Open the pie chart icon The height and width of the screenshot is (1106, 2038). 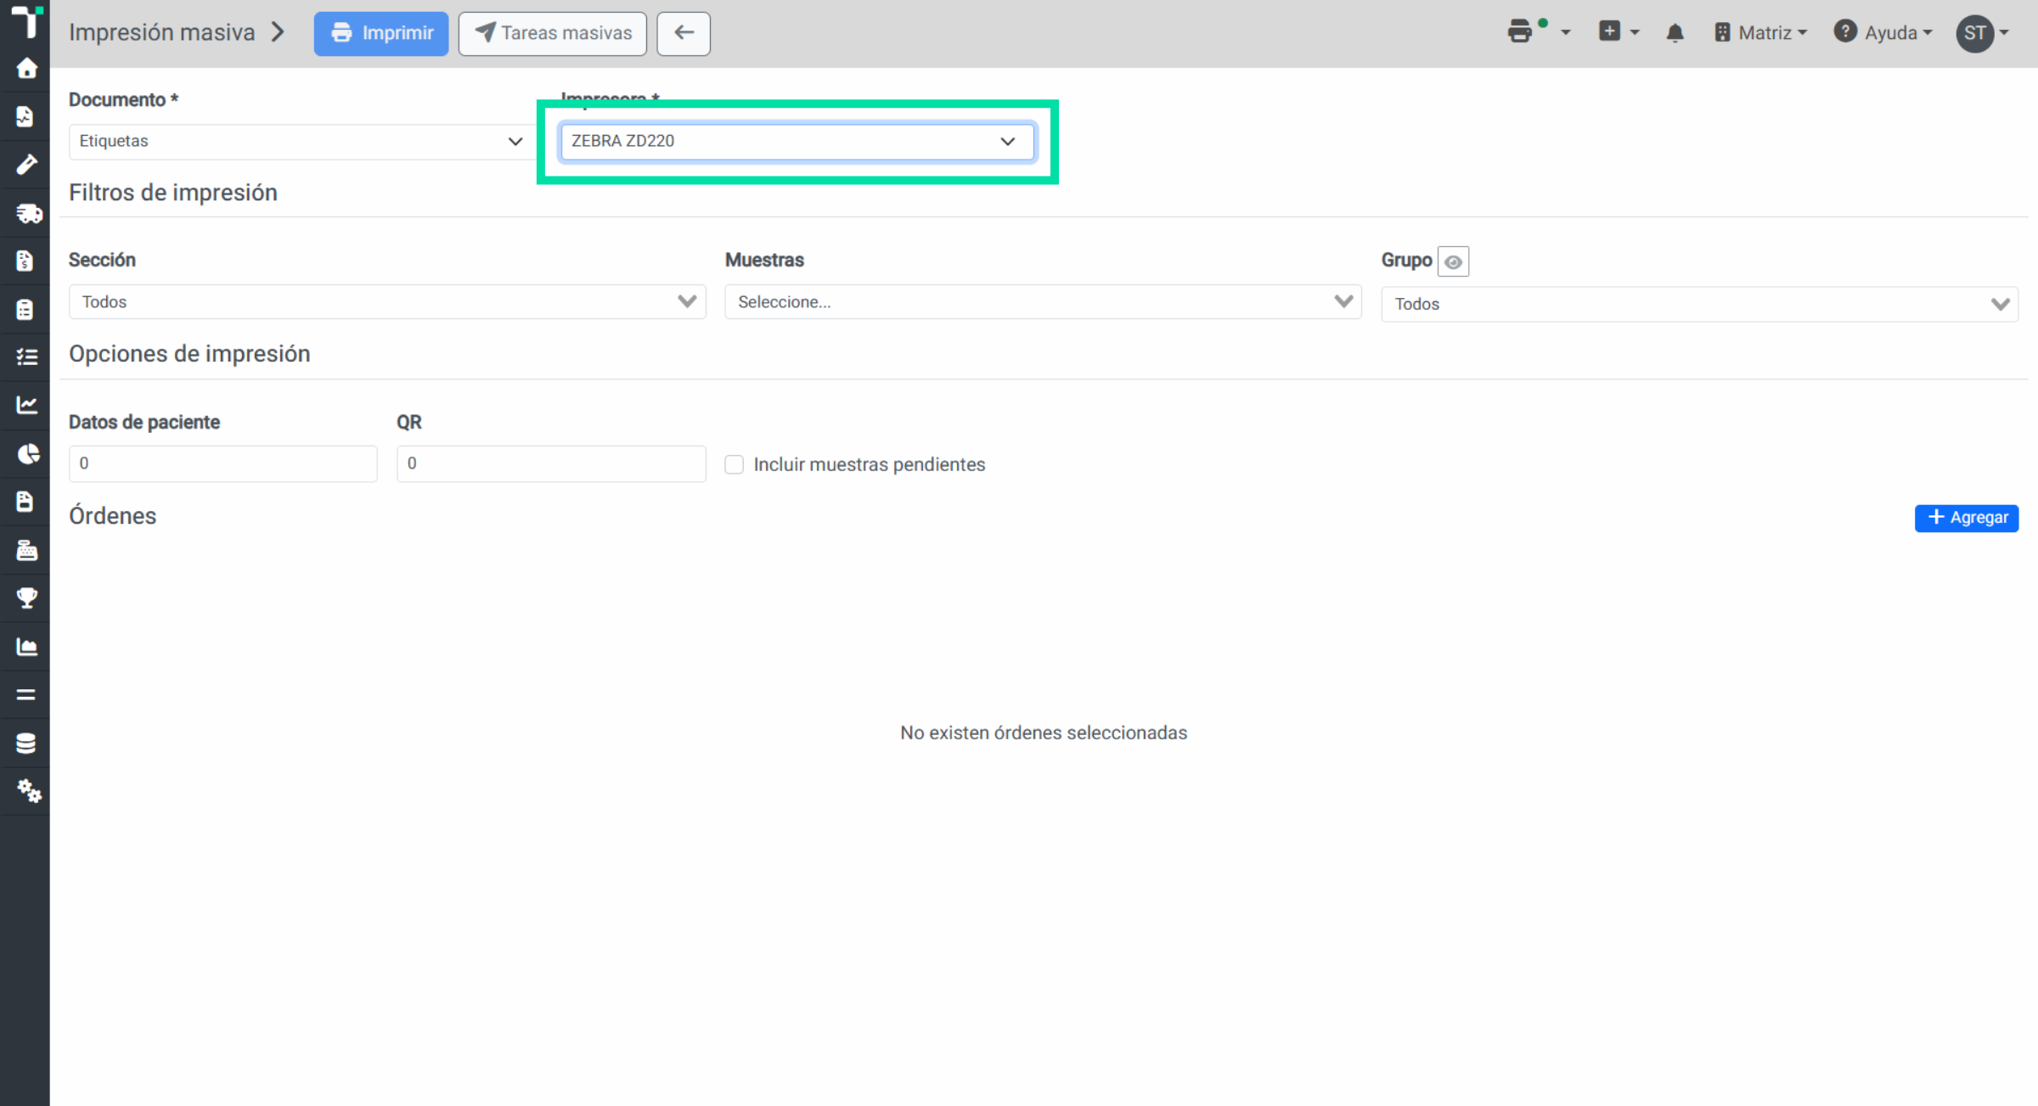point(27,453)
